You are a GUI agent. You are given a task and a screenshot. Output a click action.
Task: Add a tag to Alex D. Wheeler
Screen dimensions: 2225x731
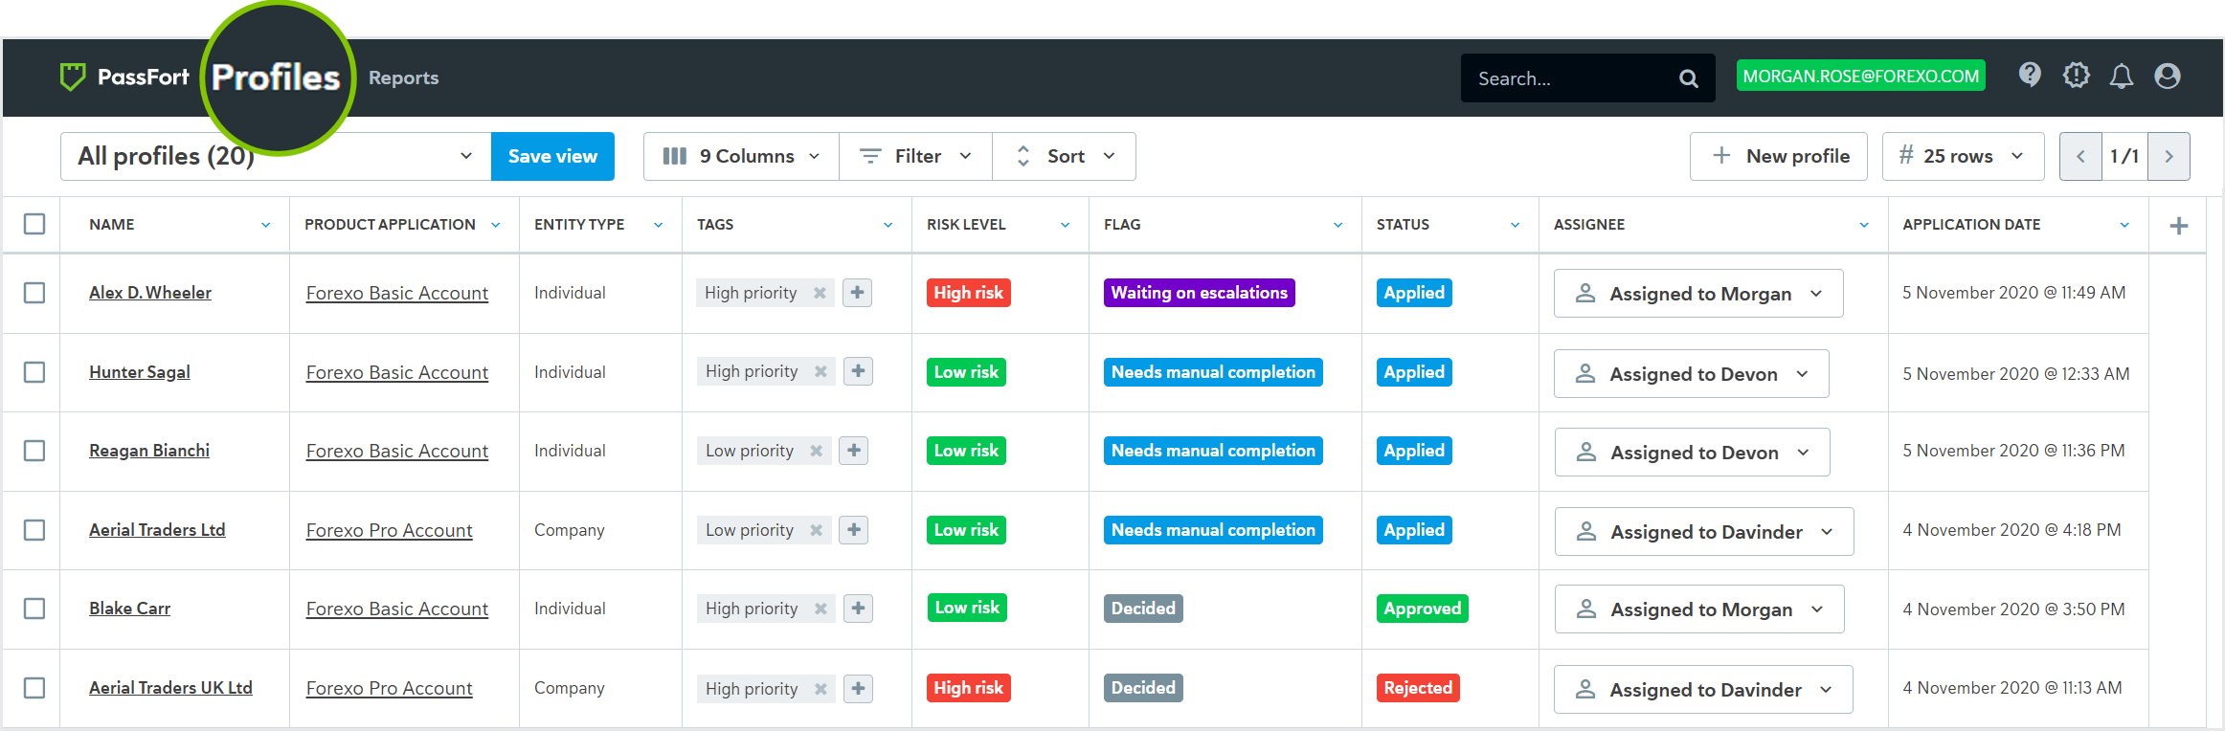858,293
